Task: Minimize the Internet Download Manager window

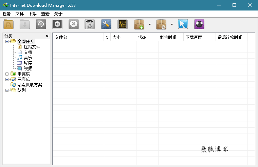Action: tap(219, 5)
